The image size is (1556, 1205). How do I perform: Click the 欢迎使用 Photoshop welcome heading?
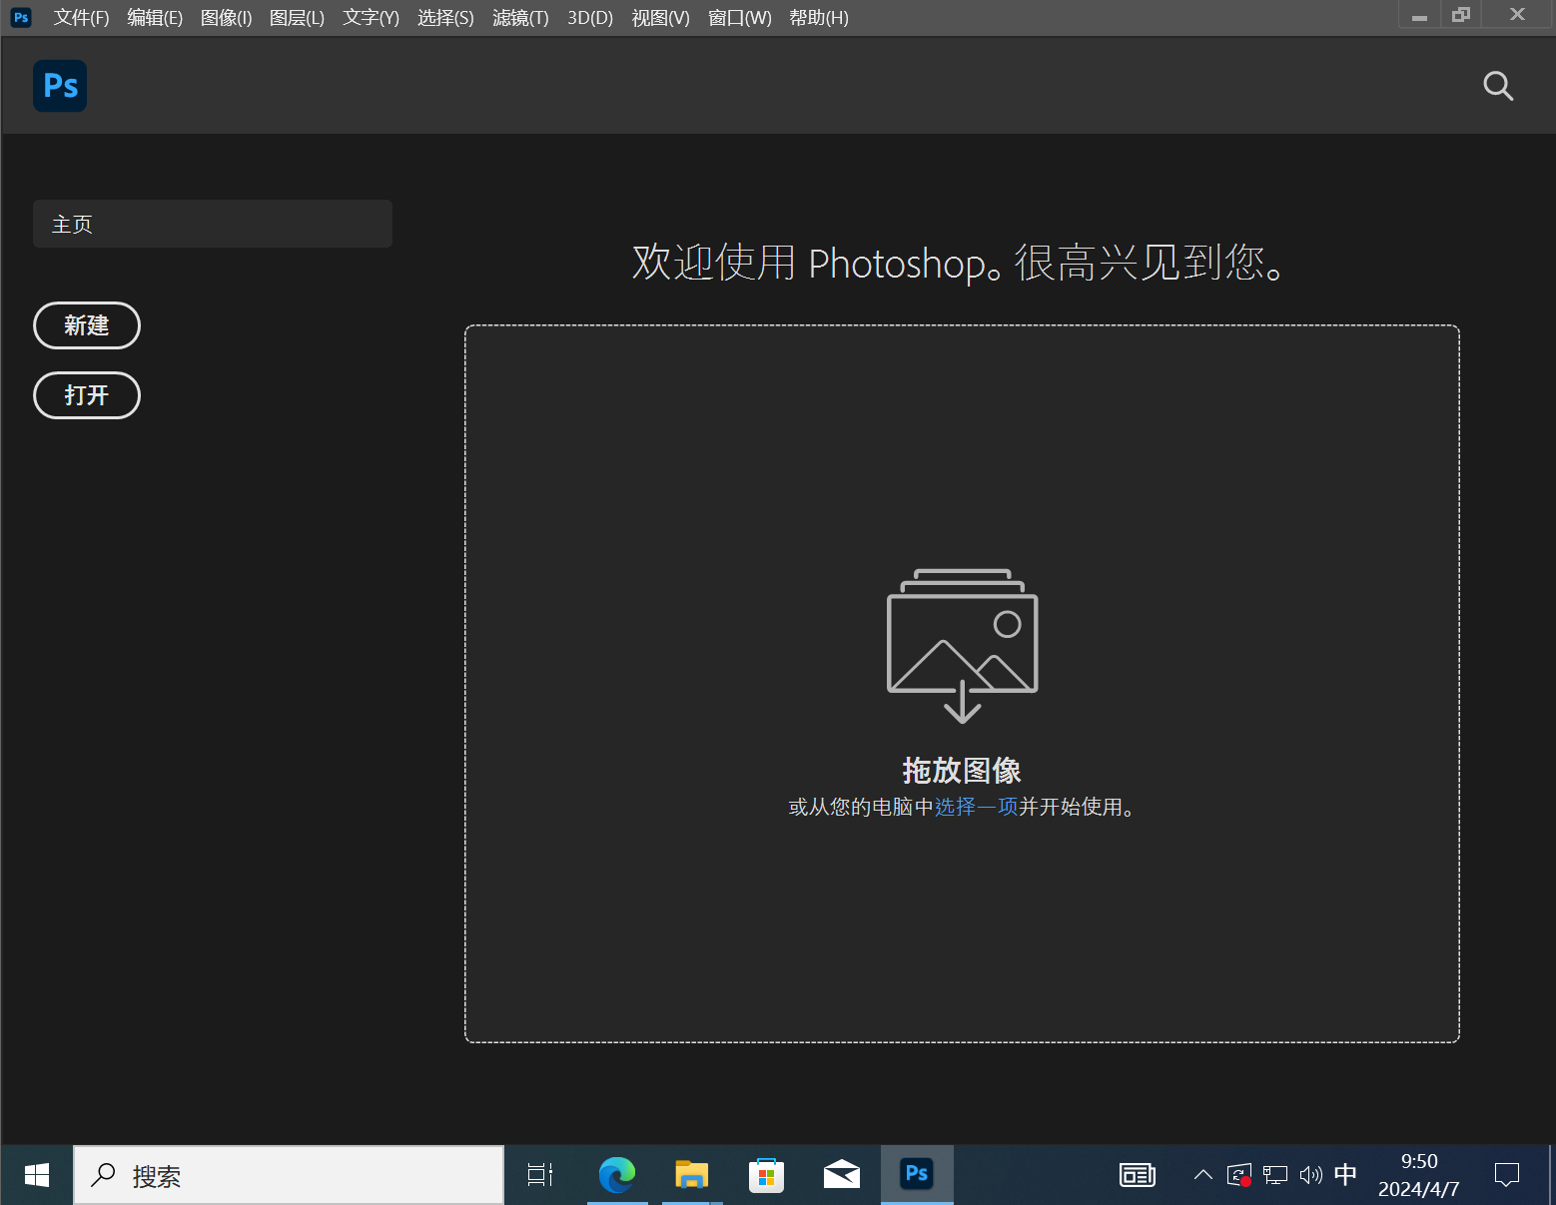pos(960,263)
